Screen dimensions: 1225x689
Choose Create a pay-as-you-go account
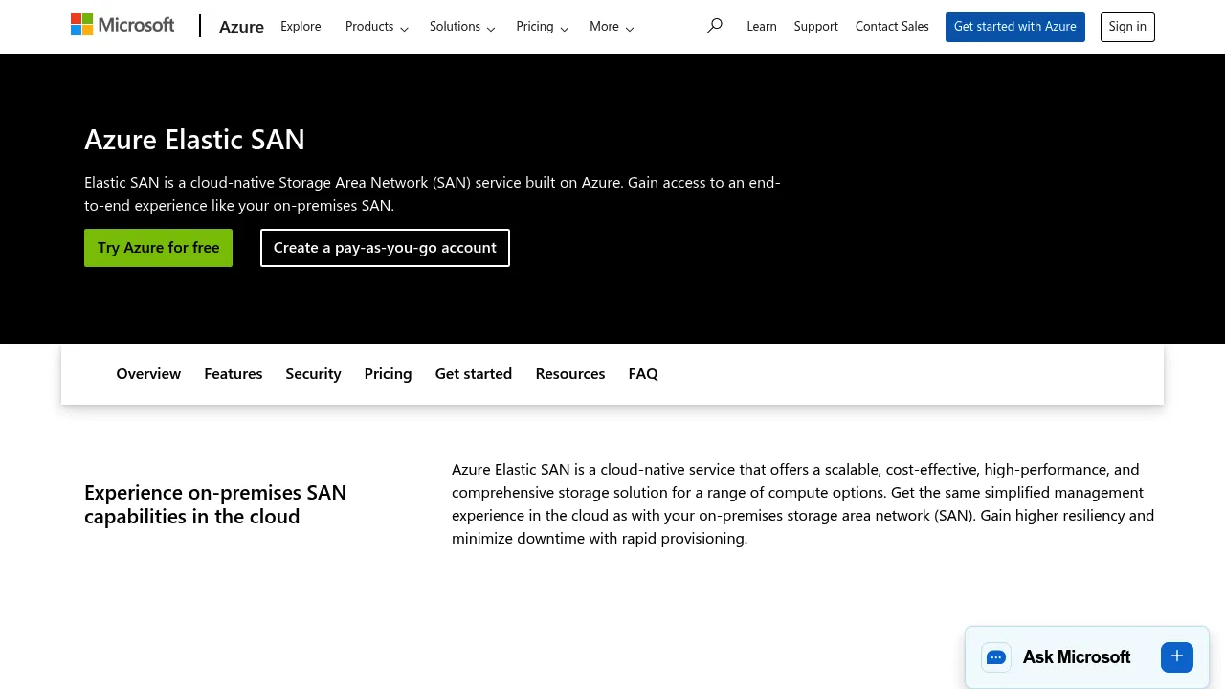(385, 248)
